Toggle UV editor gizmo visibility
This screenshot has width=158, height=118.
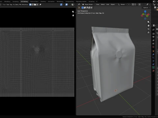[x=61, y=5]
